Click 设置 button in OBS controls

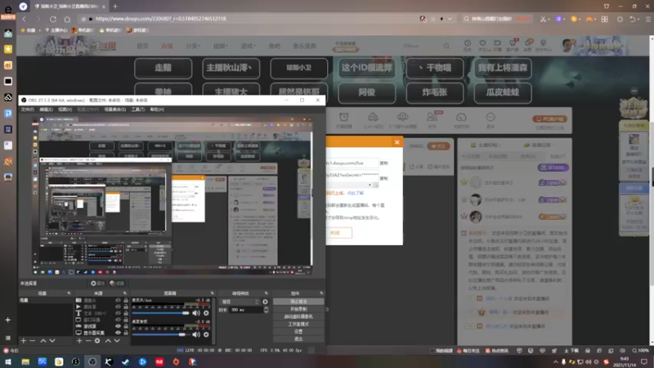click(x=298, y=331)
